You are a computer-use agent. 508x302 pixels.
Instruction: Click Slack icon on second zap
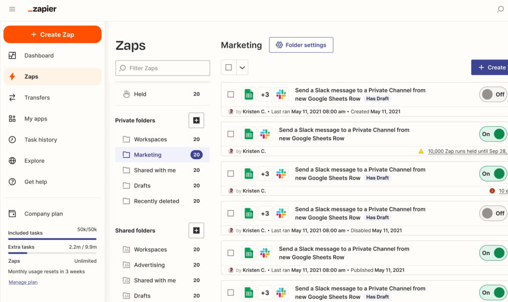pyautogui.click(x=265, y=134)
